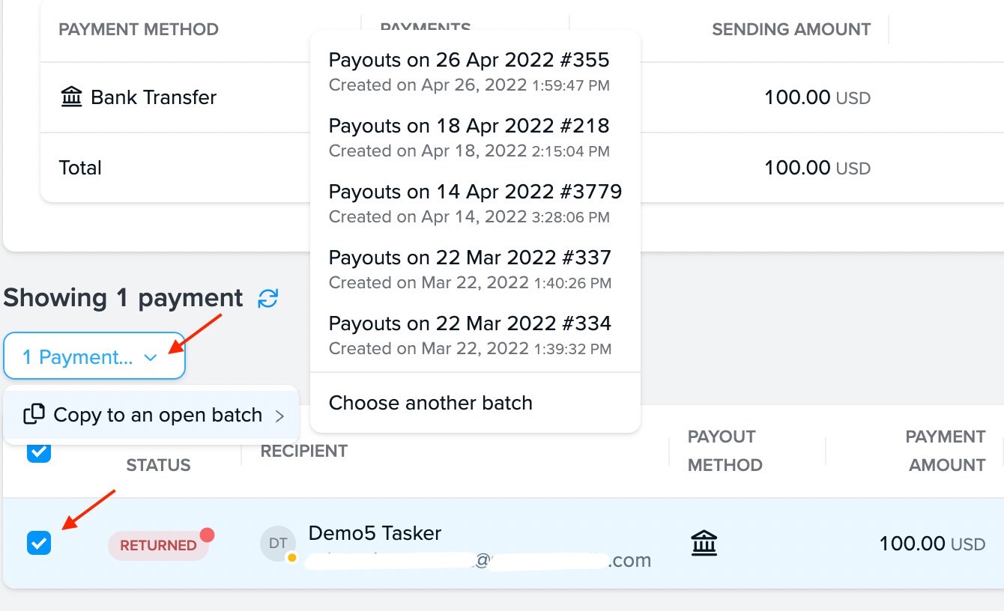Image resolution: width=1004 pixels, height=611 pixels.
Task: Open the DT avatar for Demo5 Tasker
Action: coord(278,544)
